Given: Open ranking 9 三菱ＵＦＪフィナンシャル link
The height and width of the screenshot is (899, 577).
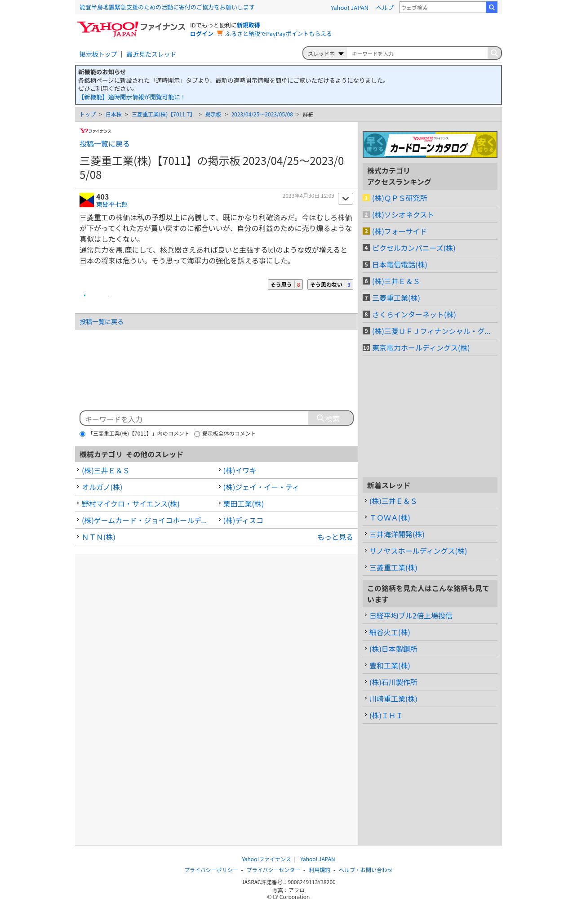Looking at the screenshot, I should (x=431, y=331).
